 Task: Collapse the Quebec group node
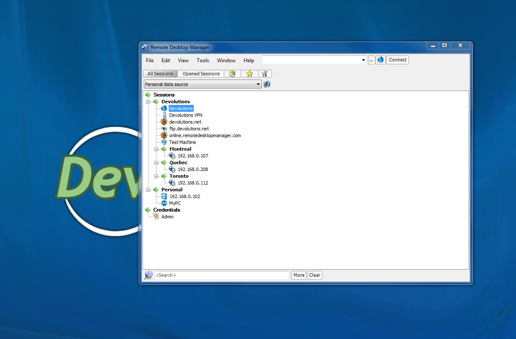[x=156, y=163]
